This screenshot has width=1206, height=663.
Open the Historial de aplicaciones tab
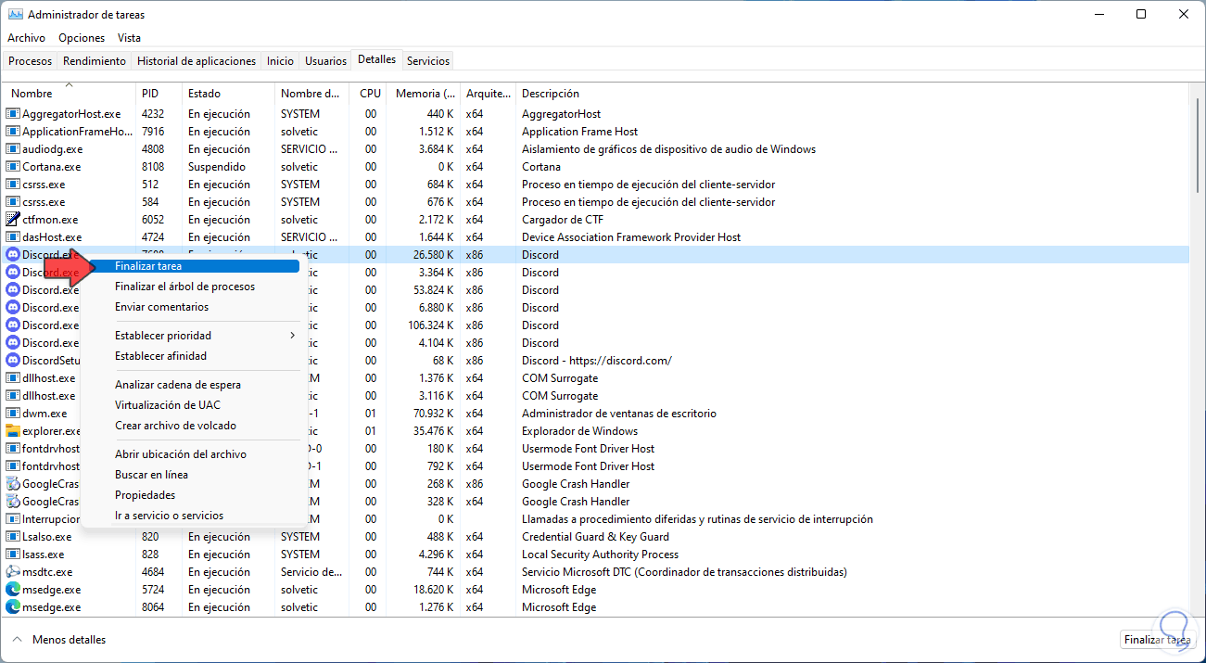[197, 61]
